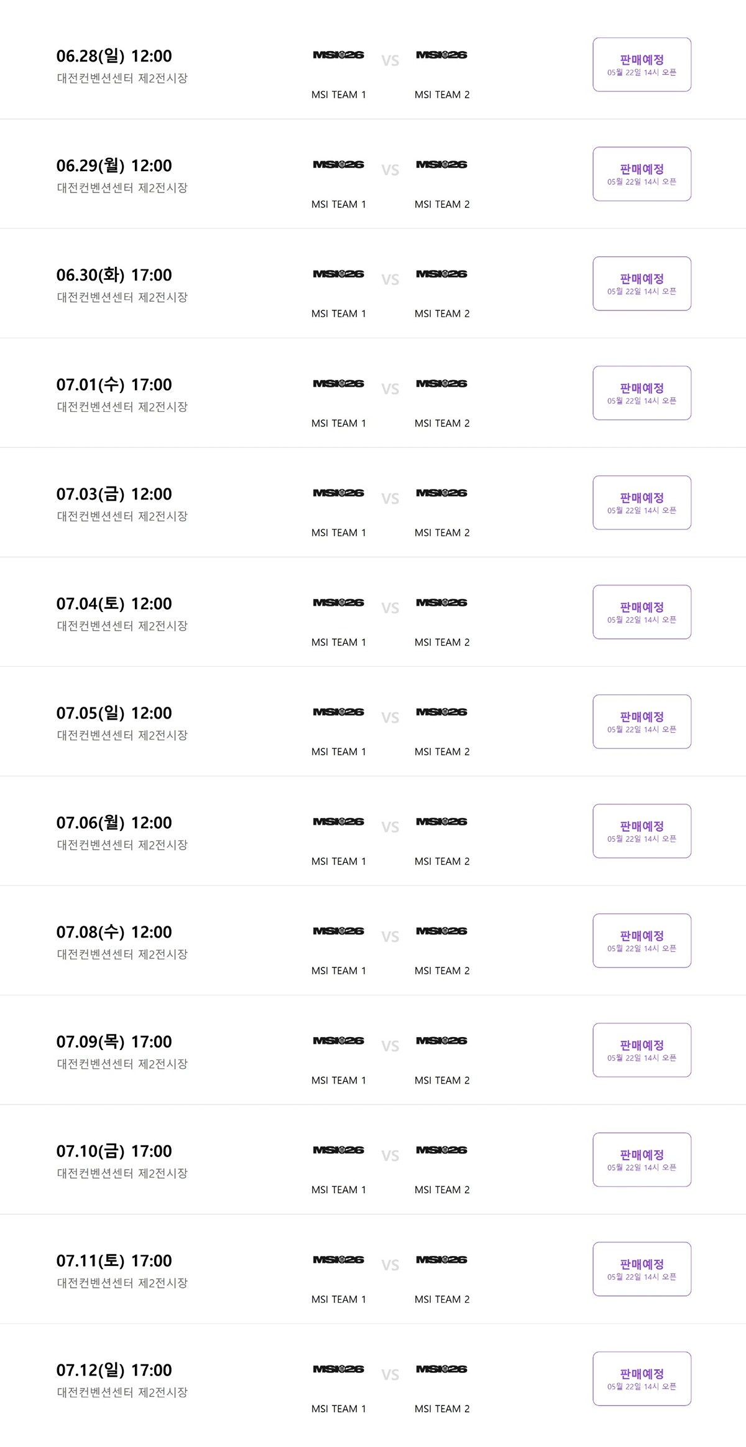
Task: Select the 07.01(수) 17:00 match date
Action: 114,384
